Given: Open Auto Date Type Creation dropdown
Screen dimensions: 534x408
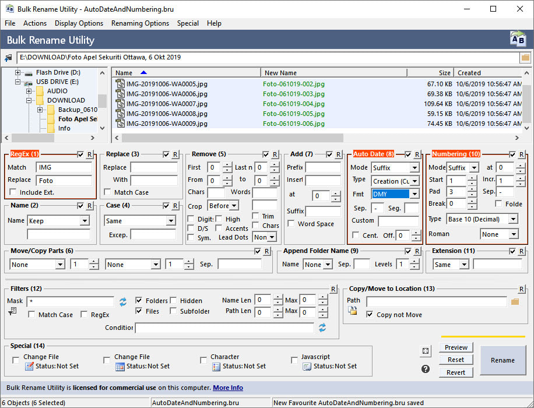Looking at the screenshot, I should pyautogui.click(x=414, y=181).
